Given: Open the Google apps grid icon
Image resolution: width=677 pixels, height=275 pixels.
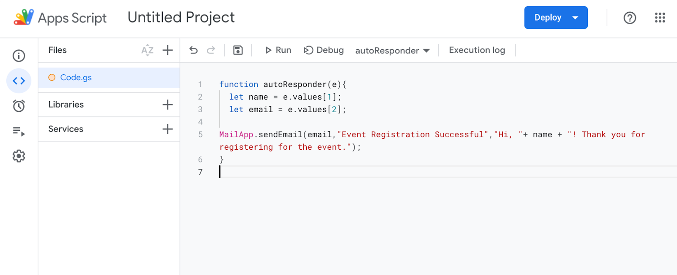Looking at the screenshot, I should point(660,18).
